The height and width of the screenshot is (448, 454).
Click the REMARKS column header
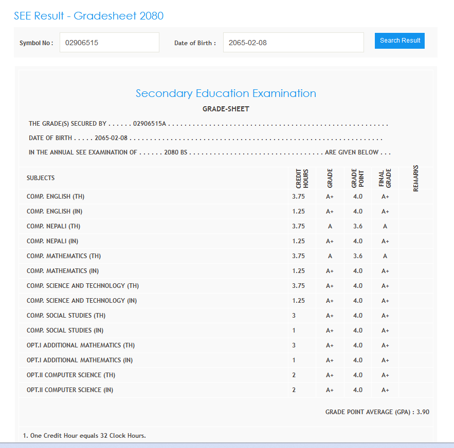pos(415,178)
